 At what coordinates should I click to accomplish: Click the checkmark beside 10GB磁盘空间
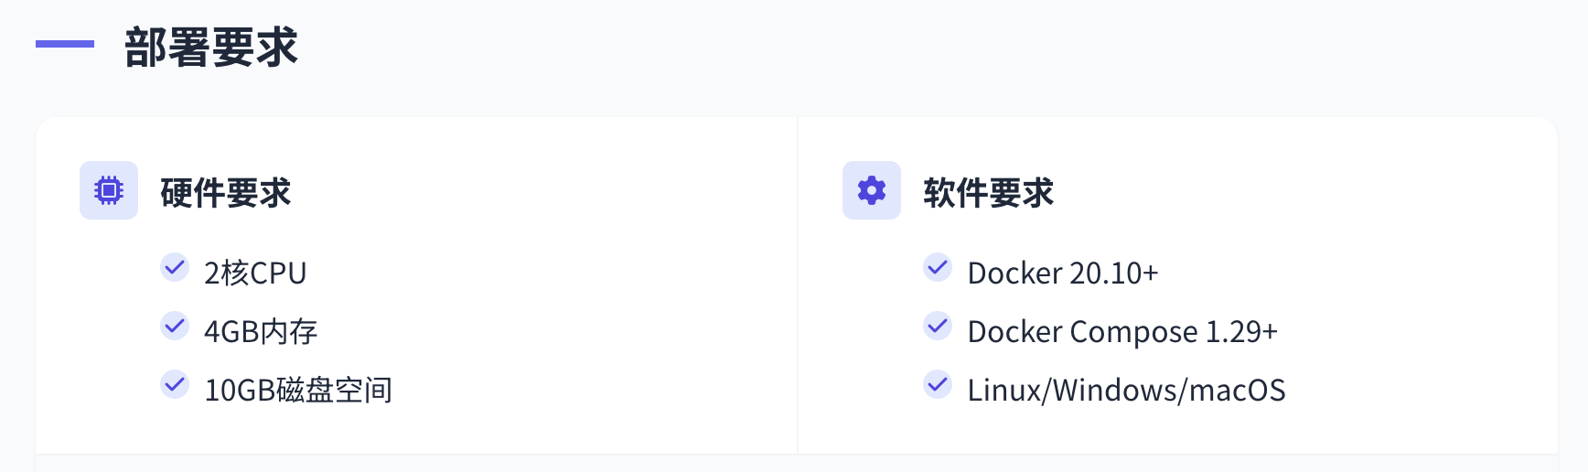coord(175,384)
